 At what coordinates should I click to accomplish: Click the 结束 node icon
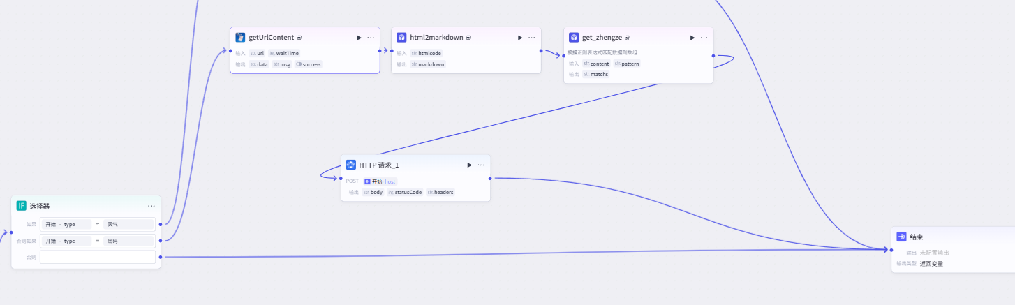pos(901,237)
